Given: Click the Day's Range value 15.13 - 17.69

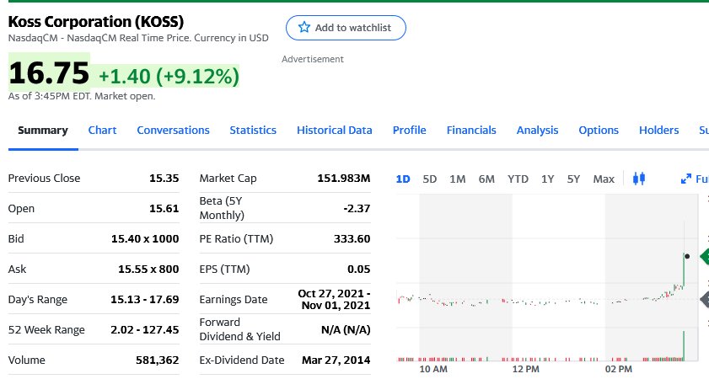Looking at the screenshot, I should tap(145, 299).
